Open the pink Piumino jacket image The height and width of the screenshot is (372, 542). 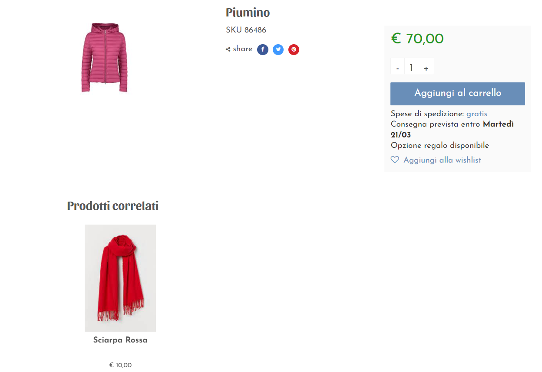(x=104, y=57)
